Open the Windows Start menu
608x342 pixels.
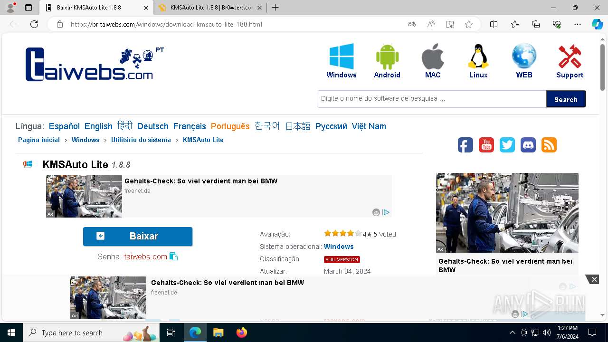[x=11, y=332]
